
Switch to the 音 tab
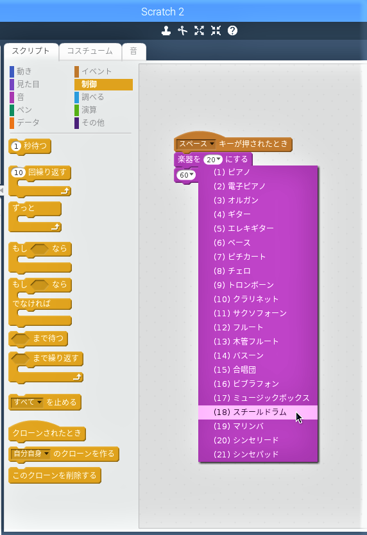pyautogui.click(x=134, y=51)
